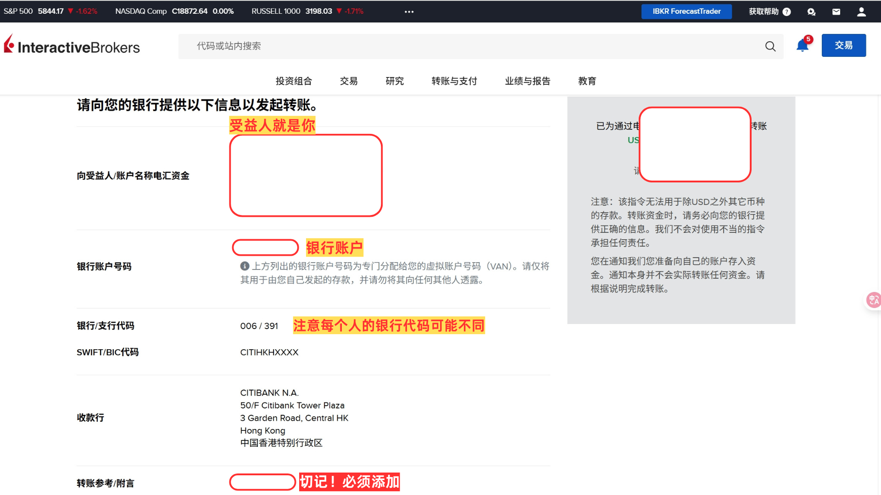The width and height of the screenshot is (881, 495).
Task: Click the search magnifier icon
Action: click(770, 46)
